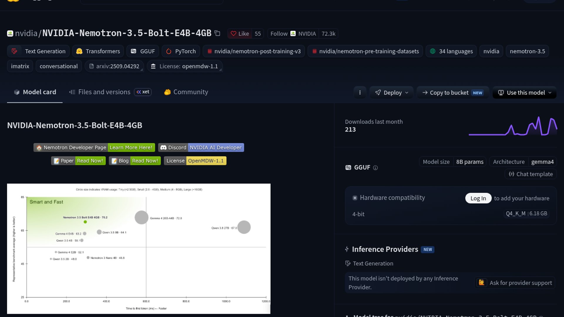
Task: Open Nemotron Developer Page badge
Action: (94, 147)
